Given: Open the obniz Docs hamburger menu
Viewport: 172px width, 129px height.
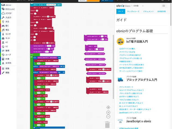Looking at the screenshot, I should pyautogui.click(x=164, y=6).
